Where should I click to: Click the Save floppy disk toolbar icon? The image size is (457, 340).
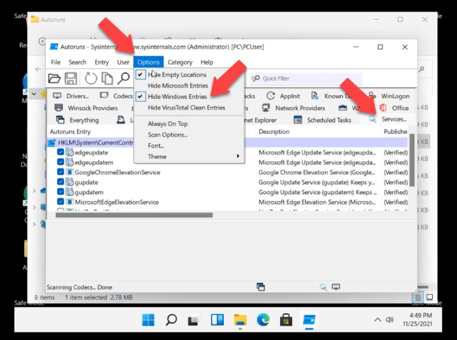(71, 78)
